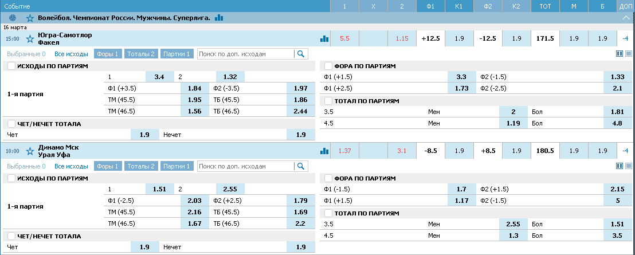Select Ф1 (-2.5) odds 2.03

point(195,201)
